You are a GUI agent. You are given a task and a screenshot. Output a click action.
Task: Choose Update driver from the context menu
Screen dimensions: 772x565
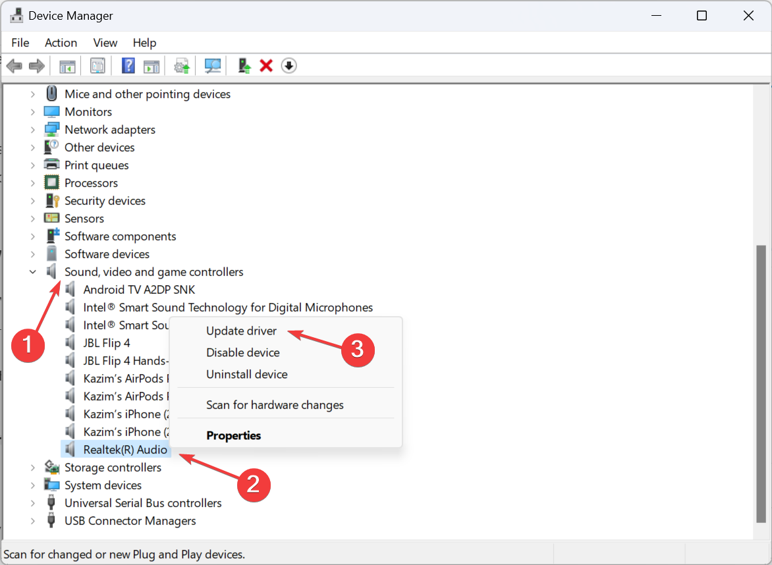[241, 331]
